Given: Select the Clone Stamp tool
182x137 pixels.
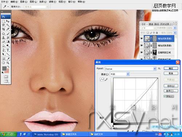Looking at the screenshot, I should coord(4,38).
